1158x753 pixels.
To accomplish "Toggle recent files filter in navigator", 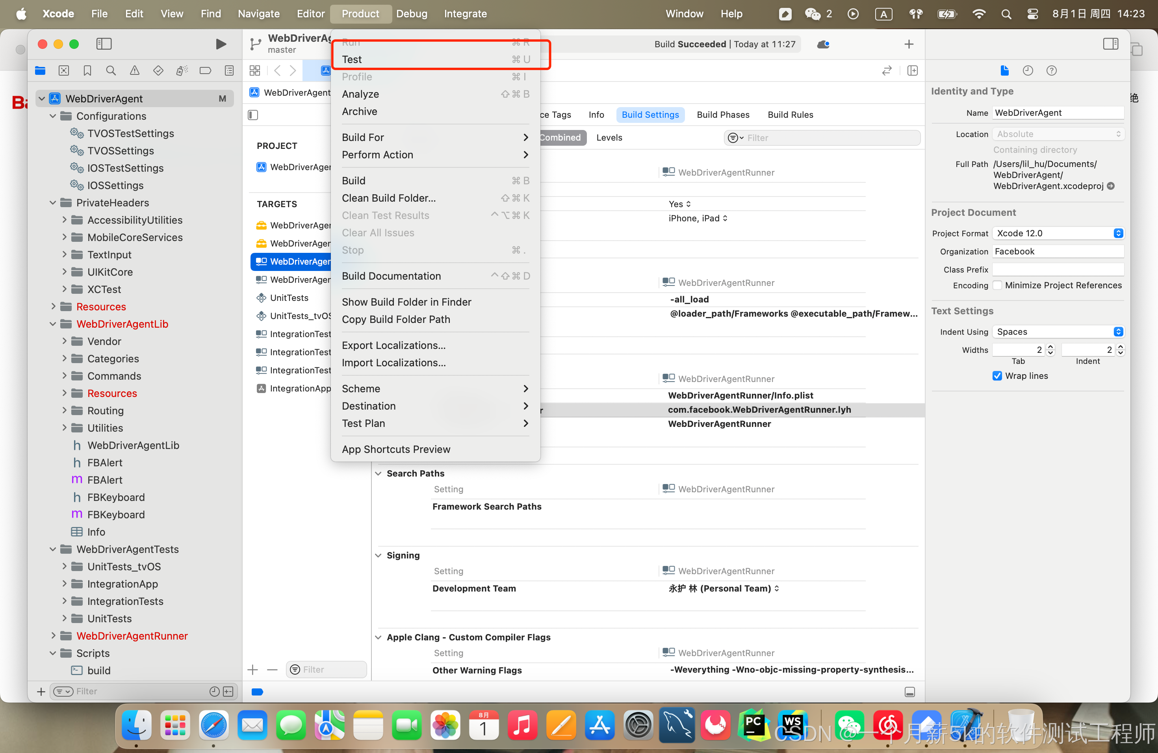I will click(x=215, y=692).
